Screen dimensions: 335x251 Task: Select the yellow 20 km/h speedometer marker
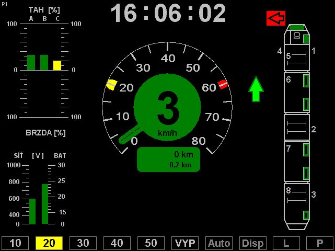click(111, 84)
